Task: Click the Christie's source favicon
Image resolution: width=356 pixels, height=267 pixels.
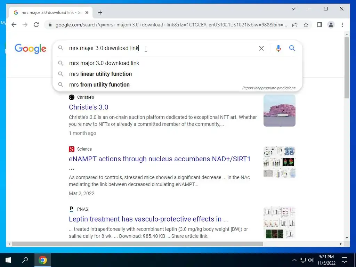Action: click(72, 97)
